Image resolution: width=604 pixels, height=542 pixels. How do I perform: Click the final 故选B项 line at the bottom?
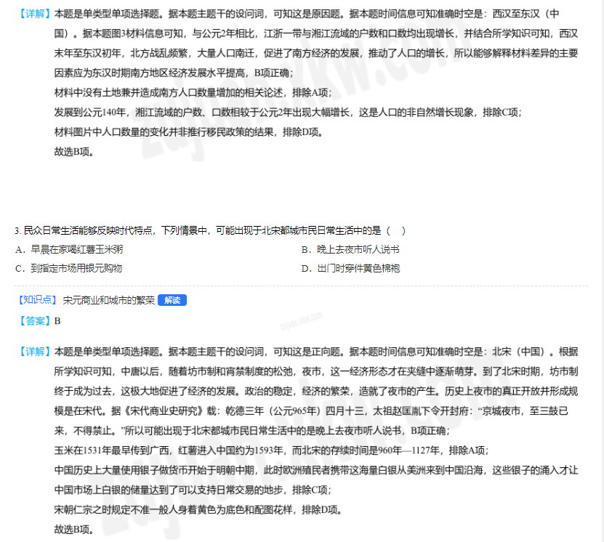pyautogui.click(x=73, y=529)
